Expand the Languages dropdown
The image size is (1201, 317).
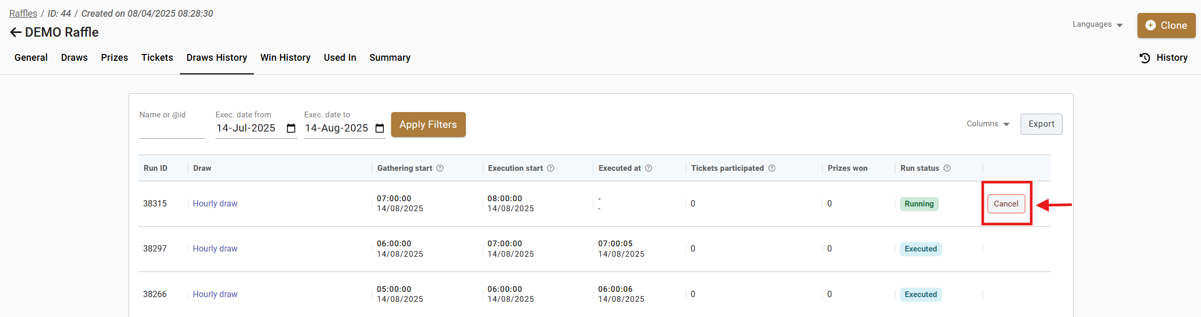1097,25
